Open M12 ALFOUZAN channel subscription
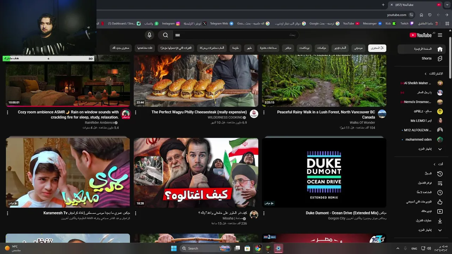 tap(421, 130)
